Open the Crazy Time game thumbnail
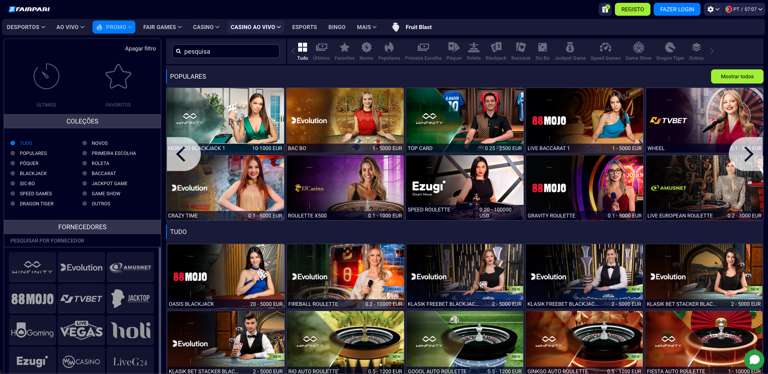The height and width of the screenshot is (374, 768). 225,188
